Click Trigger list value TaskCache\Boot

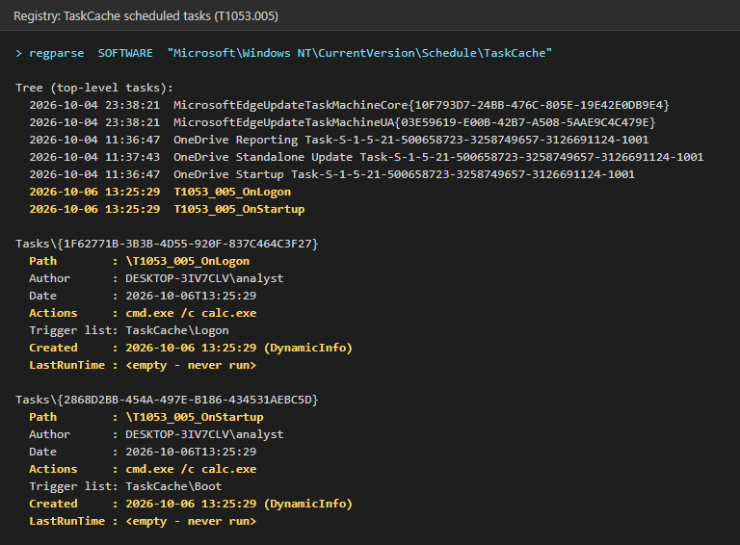173,486
